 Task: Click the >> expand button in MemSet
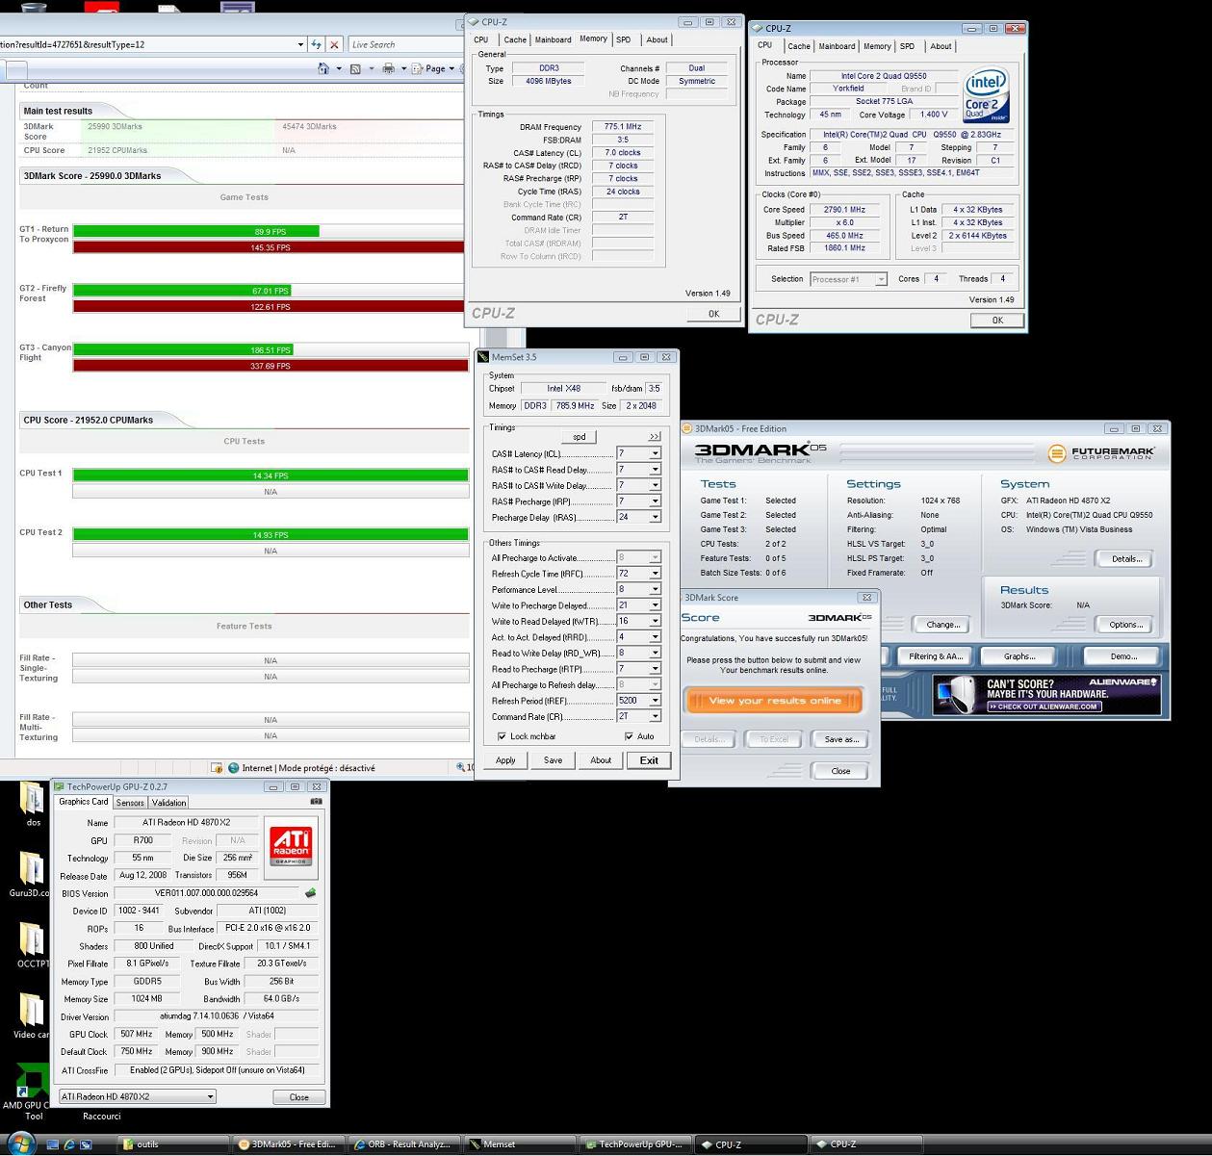coord(655,437)
